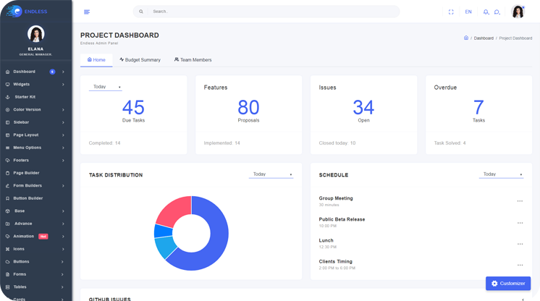540x301 pixels.
Task: Open the Today dropdown in Due Tasks card
Action: (106, 87)
